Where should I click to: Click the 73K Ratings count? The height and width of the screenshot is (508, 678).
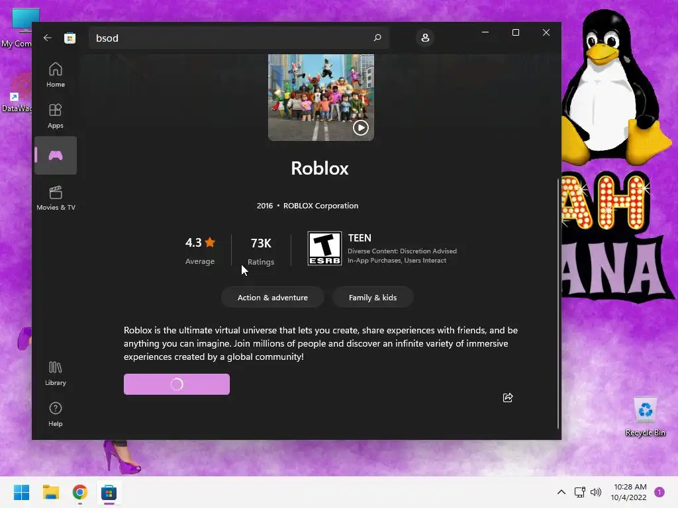coord(261,251)
